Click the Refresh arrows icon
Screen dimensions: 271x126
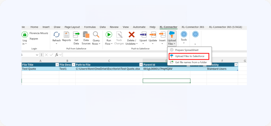pos(57,35)
